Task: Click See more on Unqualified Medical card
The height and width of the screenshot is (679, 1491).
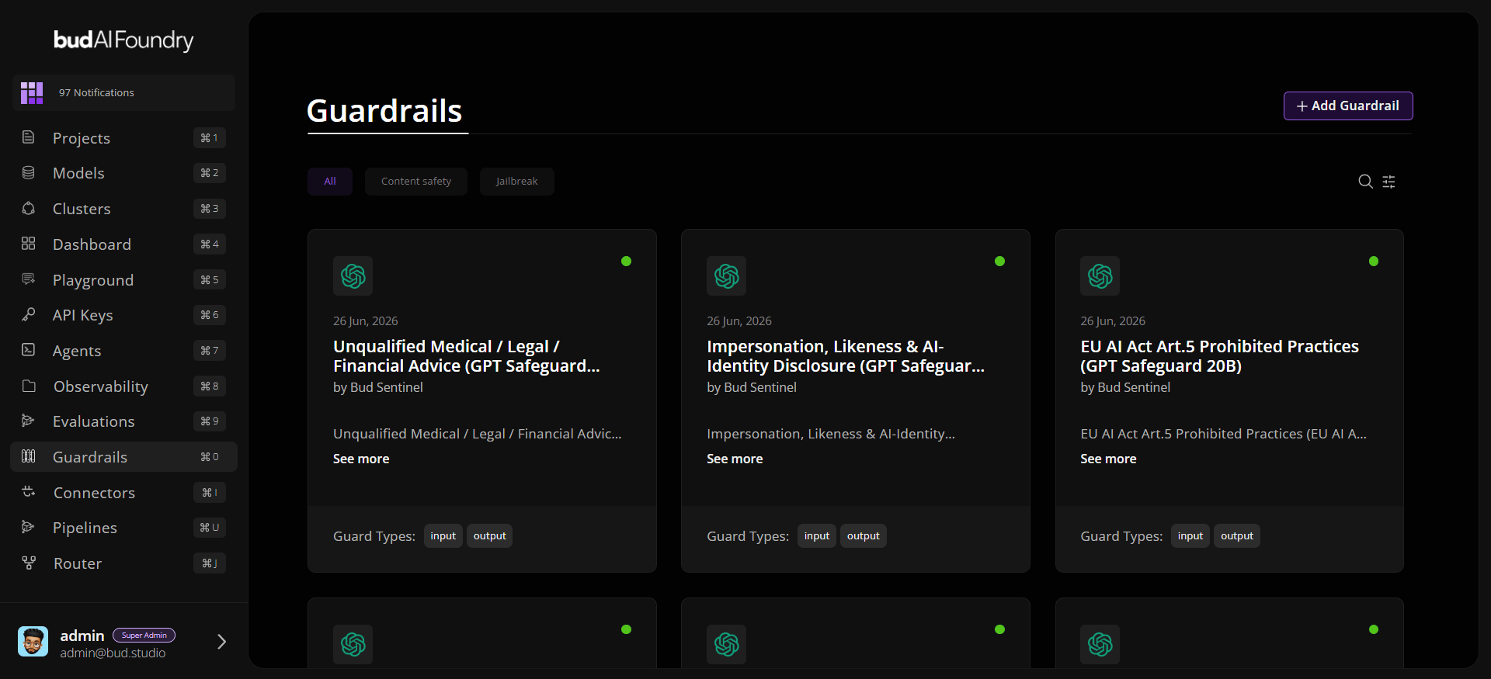Action: click(x=361, y=459)
